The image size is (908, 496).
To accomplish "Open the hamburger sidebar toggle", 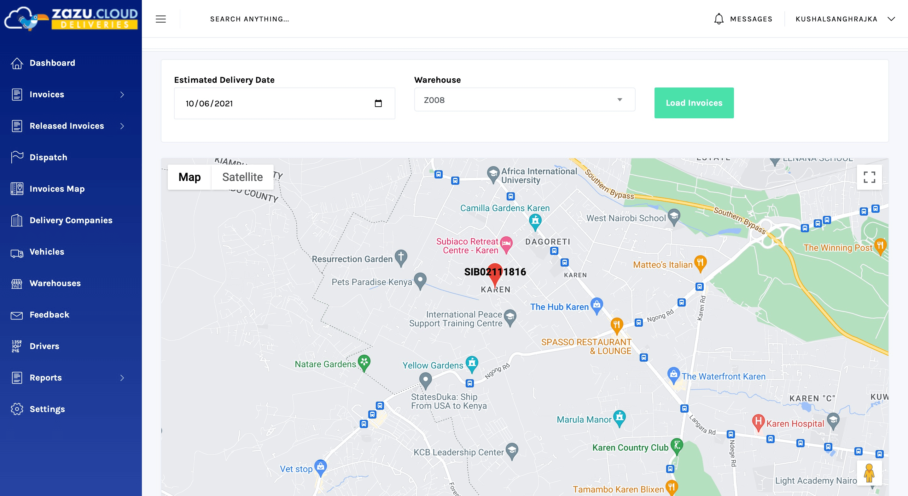I will (x=161, y=19).
